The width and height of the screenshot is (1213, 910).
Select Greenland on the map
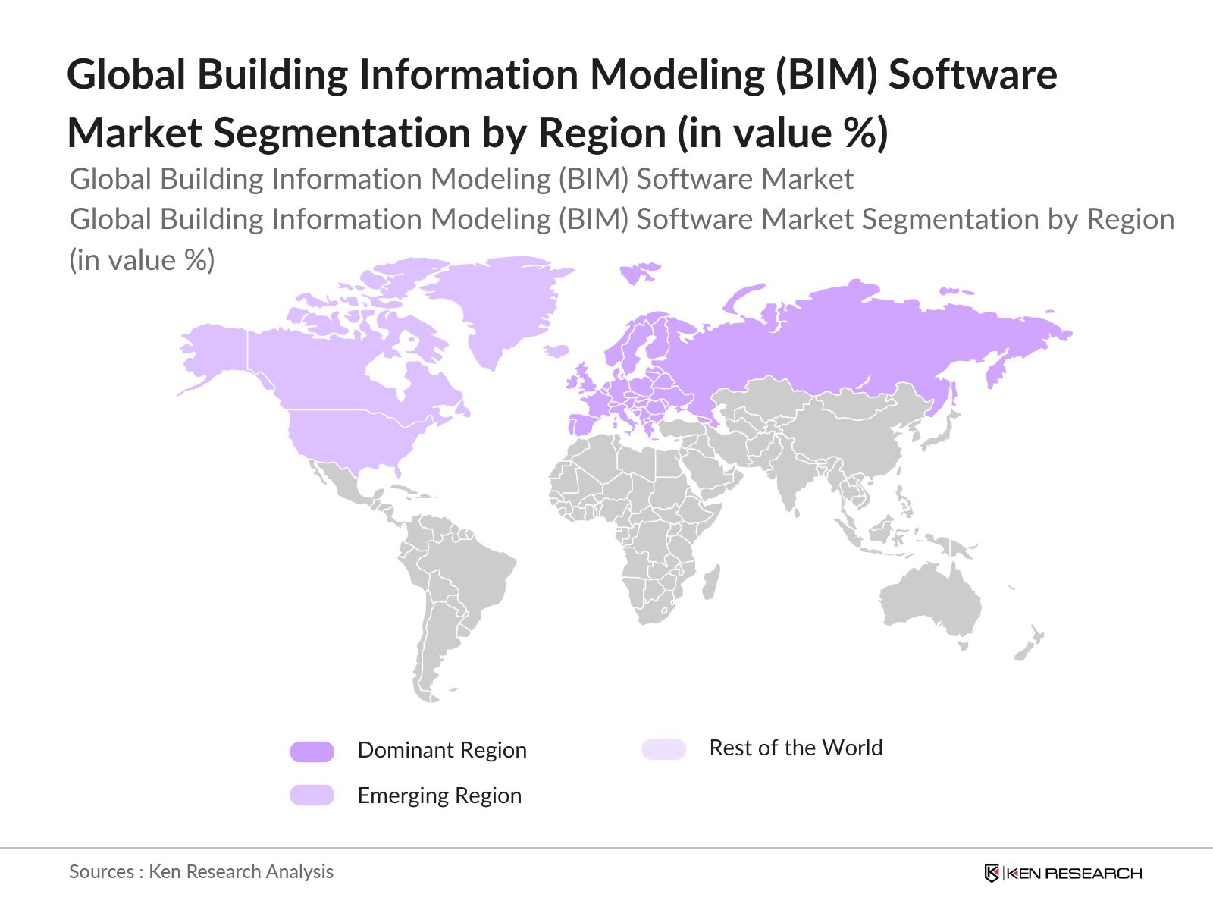pyautogui.click(x=500, y=303)
